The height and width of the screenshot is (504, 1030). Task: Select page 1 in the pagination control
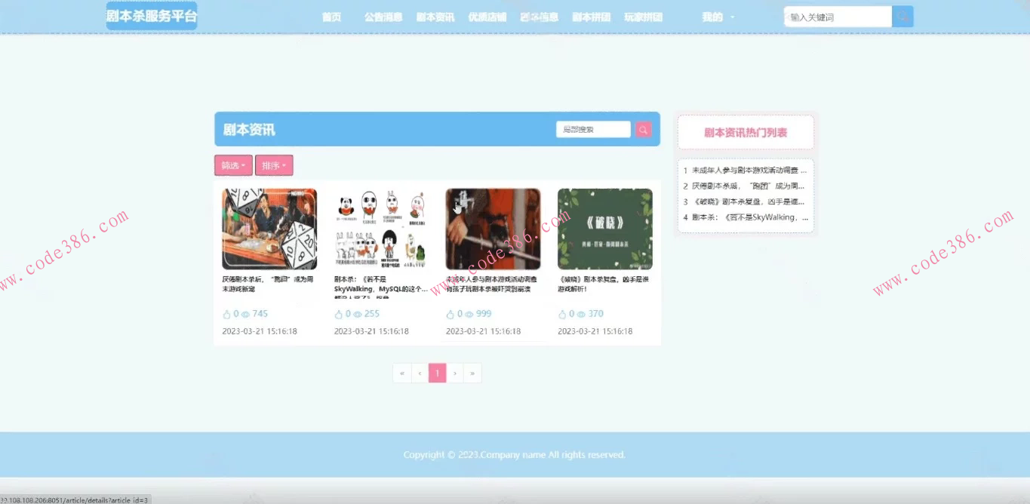(x=437, y=372)
